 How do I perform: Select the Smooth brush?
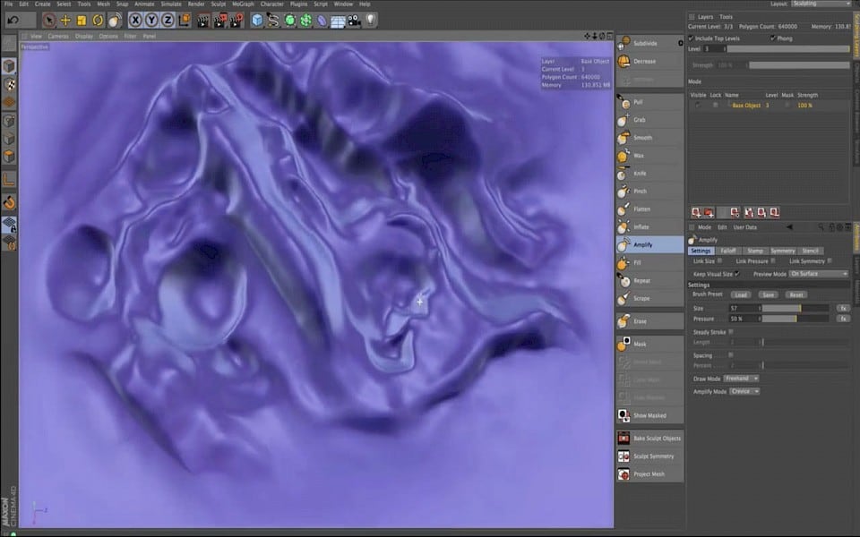click(650, 138)
